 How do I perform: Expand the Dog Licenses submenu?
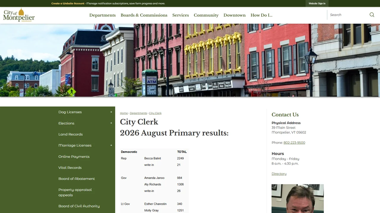click(111, 112)
